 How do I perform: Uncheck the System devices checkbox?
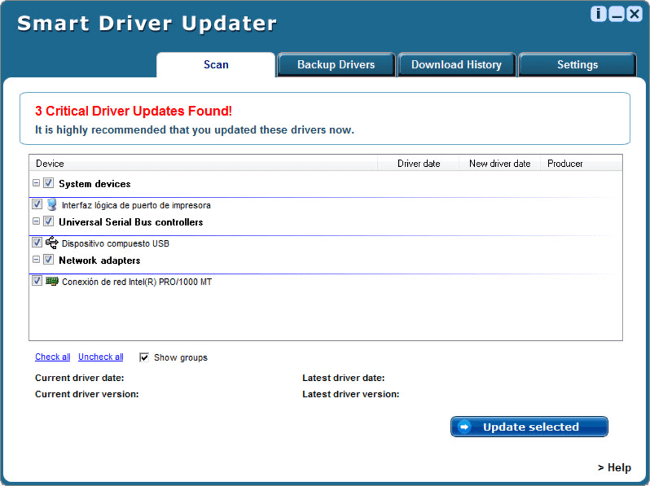click(48, 183)
